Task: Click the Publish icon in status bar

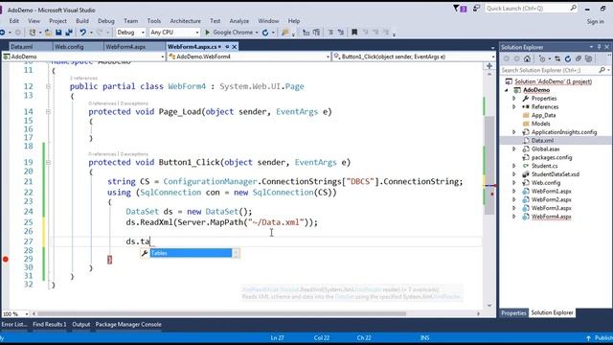Action: tap(588, 338)
